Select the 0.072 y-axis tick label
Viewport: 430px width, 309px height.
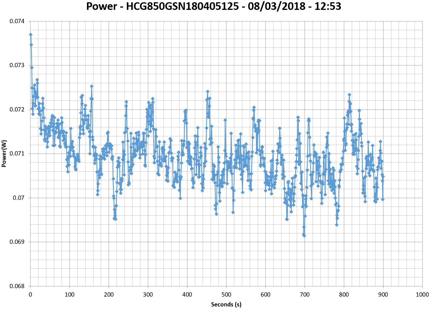[17, 109]
